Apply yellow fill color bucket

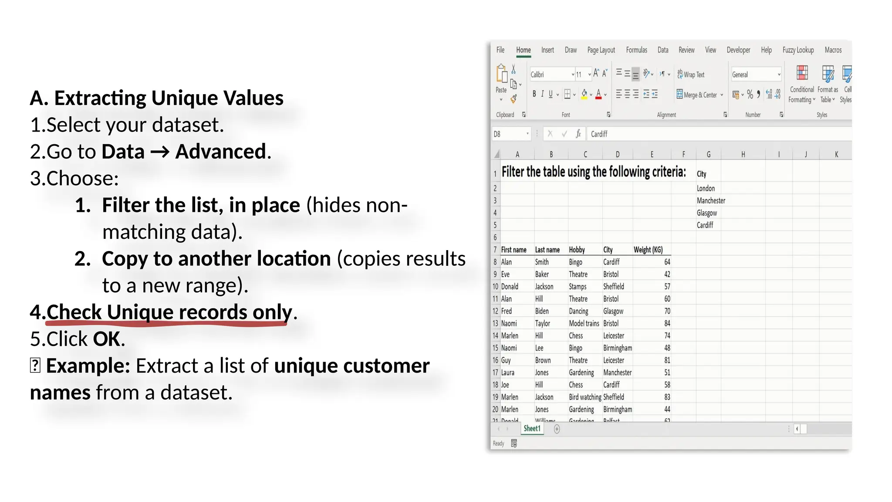585,94
